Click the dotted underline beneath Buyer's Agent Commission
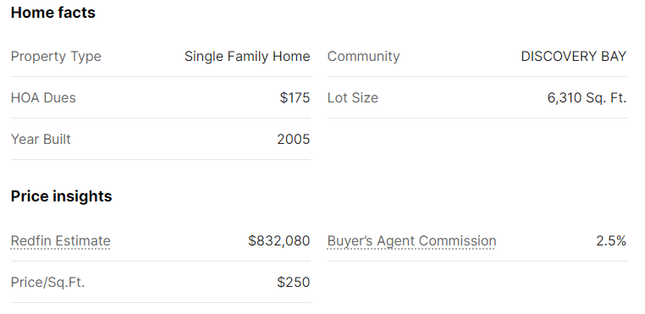Viewport: 645px width, 314px height. [411, 248]
